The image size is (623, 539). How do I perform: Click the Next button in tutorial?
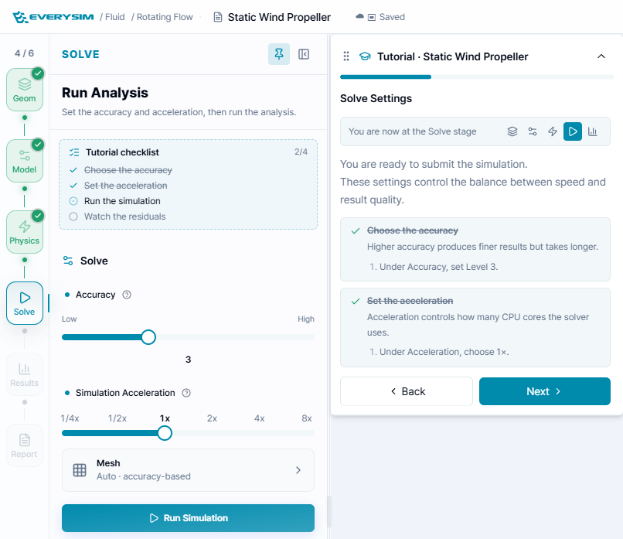tap(545, 391)
